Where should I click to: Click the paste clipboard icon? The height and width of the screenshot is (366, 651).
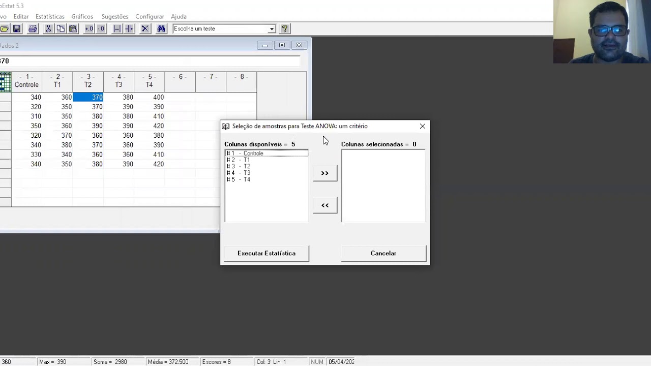coord(73,29)
